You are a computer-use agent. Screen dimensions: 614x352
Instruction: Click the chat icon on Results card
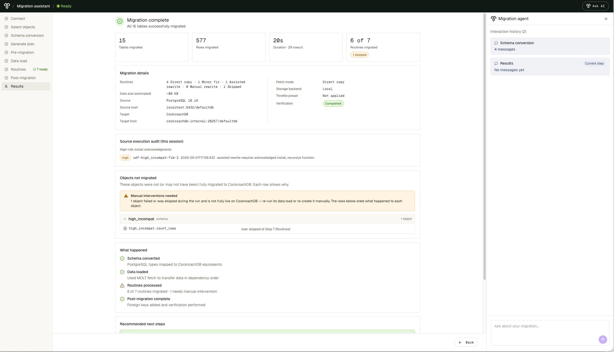coord(496,64)
